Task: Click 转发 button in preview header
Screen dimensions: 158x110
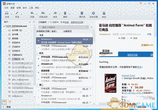Action: pos(134,38)
